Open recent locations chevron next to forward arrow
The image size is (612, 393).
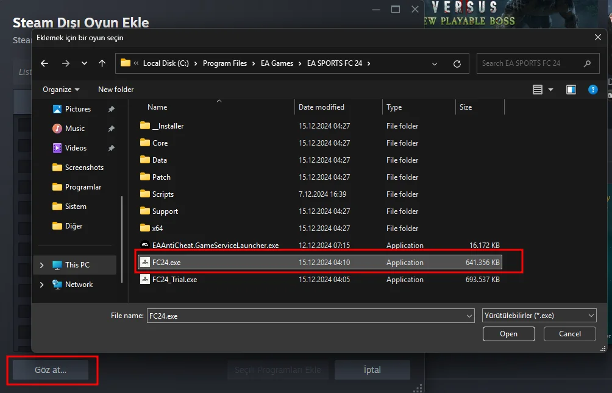[x=84, y=63]
